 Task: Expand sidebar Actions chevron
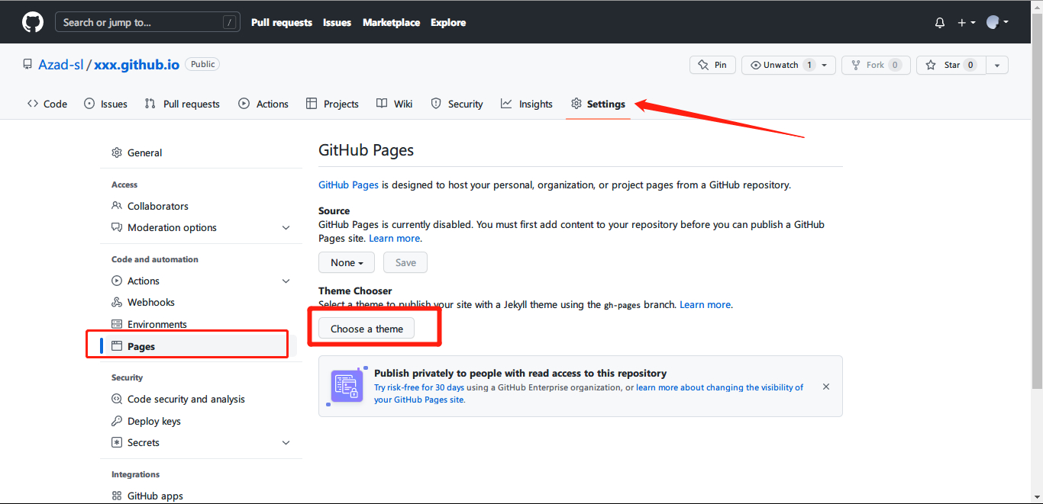click(x=286, y=281)
